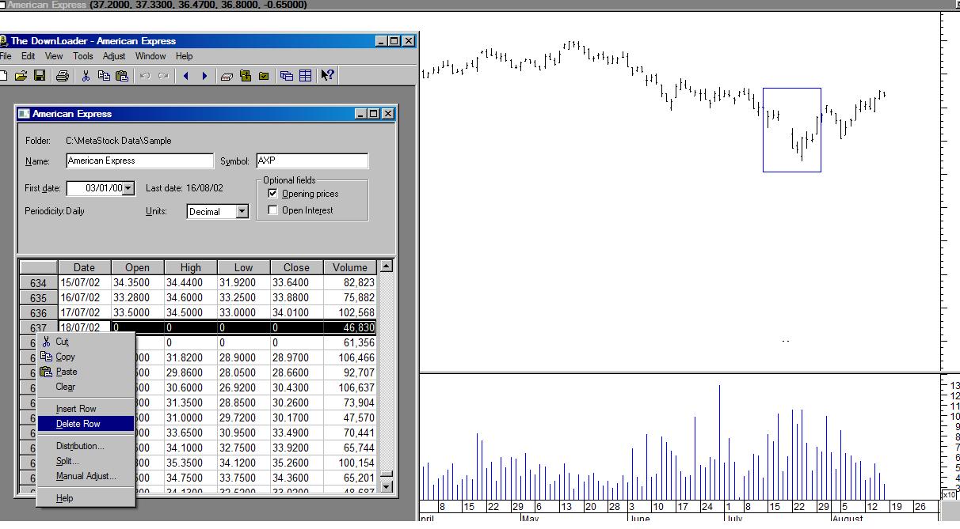Expand the Units Decimal dropdown

click(x=242, y=211)
